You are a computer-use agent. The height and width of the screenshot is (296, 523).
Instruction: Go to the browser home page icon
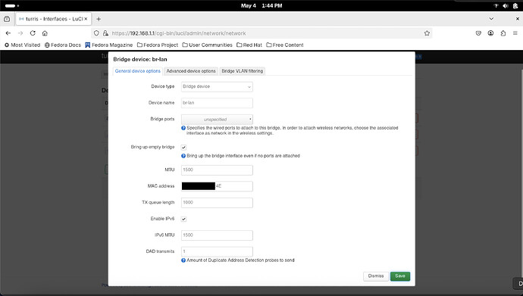pyautogui.click(x=45, y=33)
